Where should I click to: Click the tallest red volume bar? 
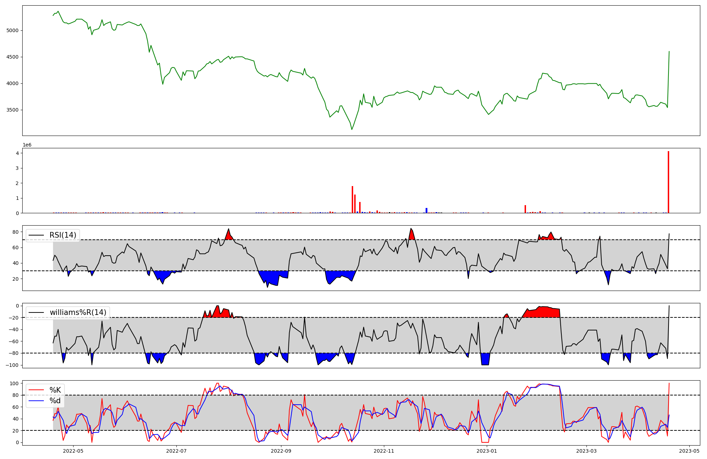(x=668, y=182)
